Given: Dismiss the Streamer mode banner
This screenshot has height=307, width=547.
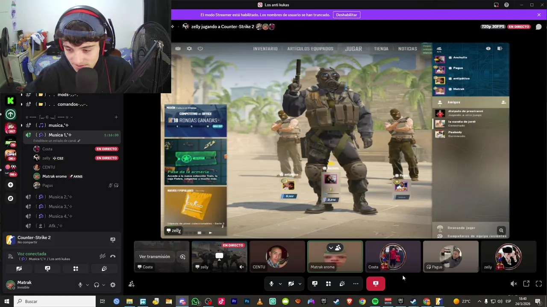Looking at the screenshot, I should pos(539,14).
